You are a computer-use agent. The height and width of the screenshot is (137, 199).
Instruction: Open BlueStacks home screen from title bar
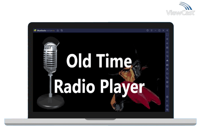[x=58, y=30]
